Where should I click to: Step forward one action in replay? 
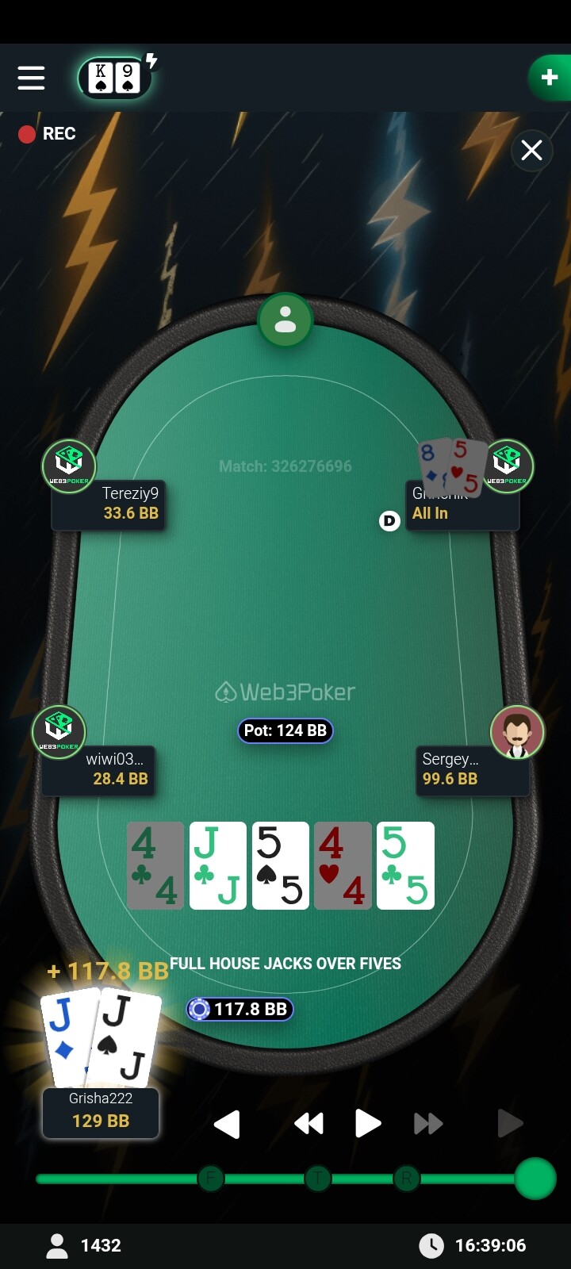pyautogui.click(x=510, y=1124)
